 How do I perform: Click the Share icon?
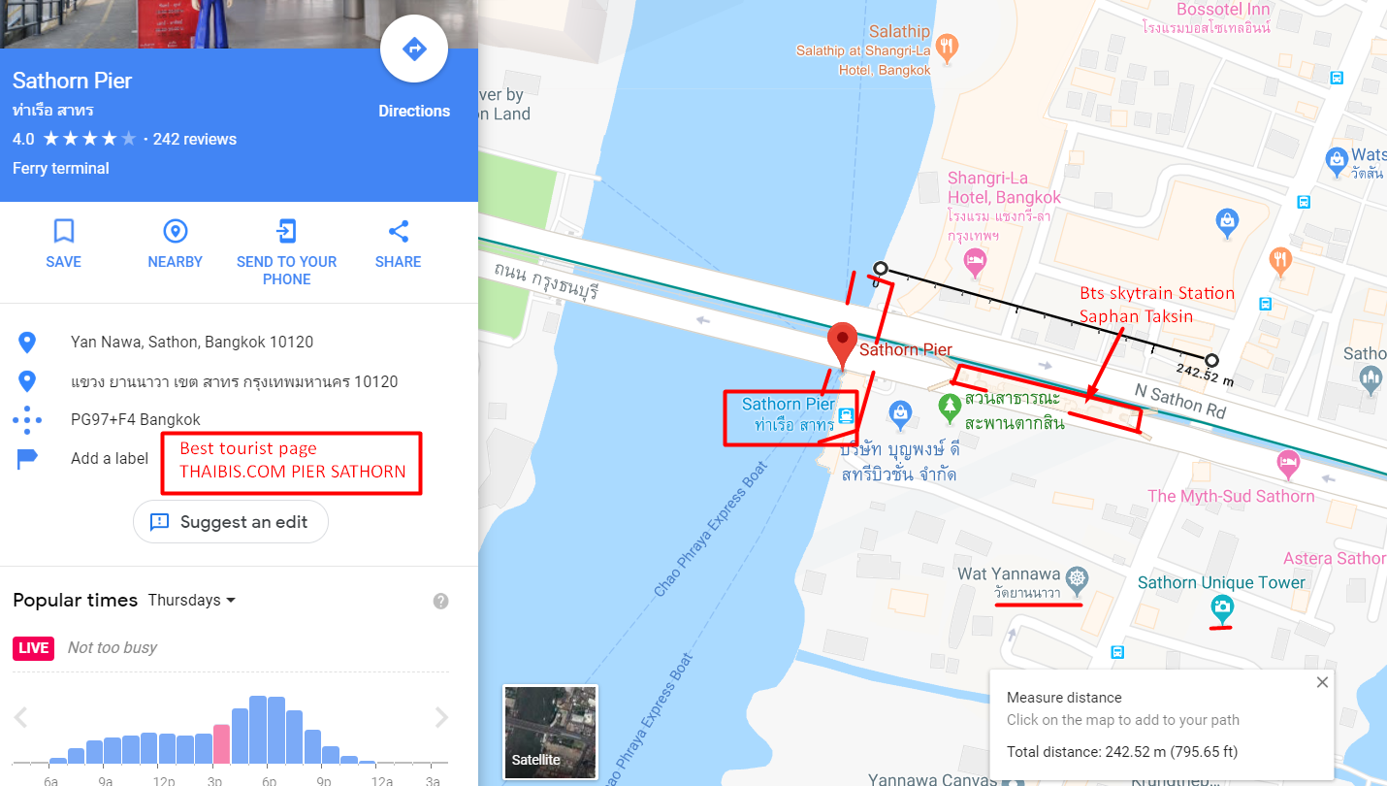399,231
